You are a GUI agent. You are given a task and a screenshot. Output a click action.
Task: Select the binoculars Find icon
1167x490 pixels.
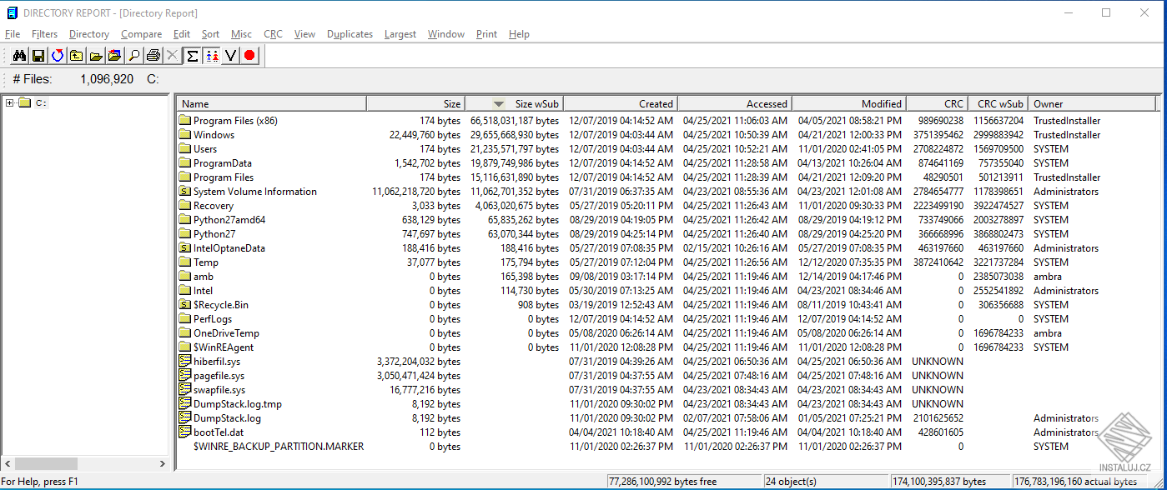pyautogui.click(x=20, y=56)
